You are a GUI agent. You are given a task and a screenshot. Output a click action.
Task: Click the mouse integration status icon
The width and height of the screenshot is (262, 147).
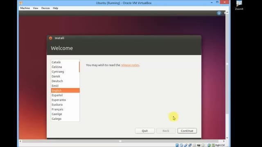(x=209, y=145)
